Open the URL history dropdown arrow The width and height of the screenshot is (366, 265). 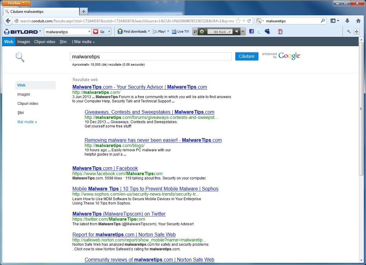point(244,21)
